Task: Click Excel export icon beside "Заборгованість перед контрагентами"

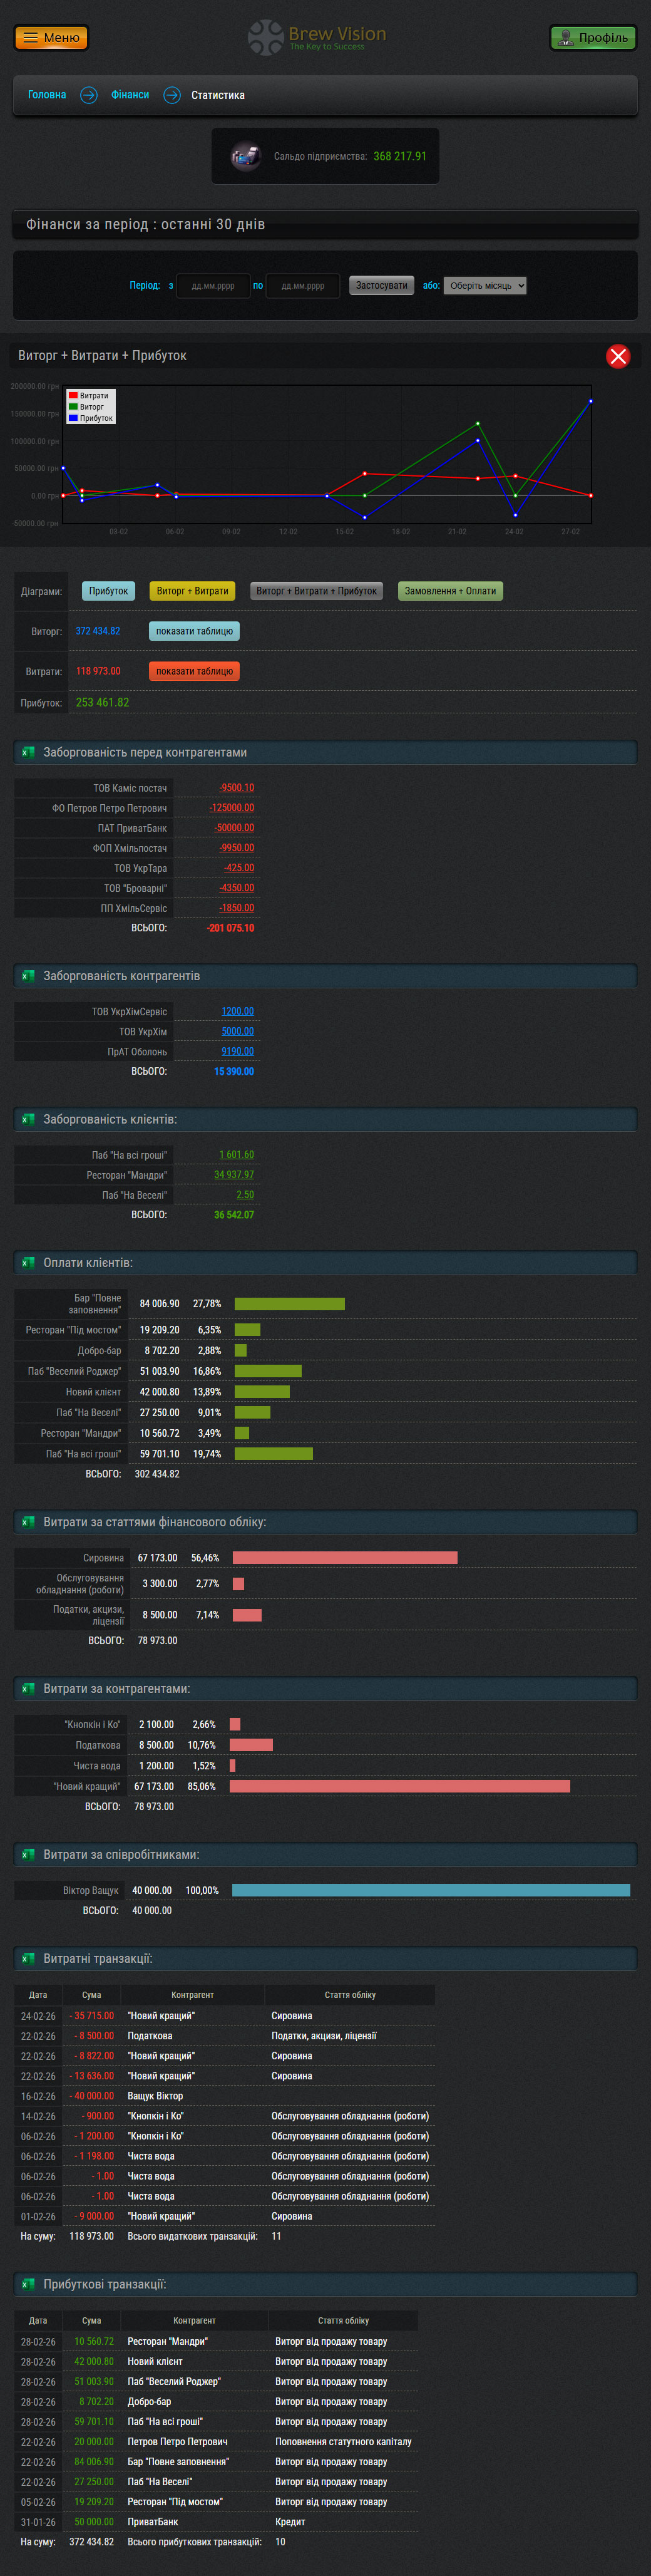Action: (28, 752)
